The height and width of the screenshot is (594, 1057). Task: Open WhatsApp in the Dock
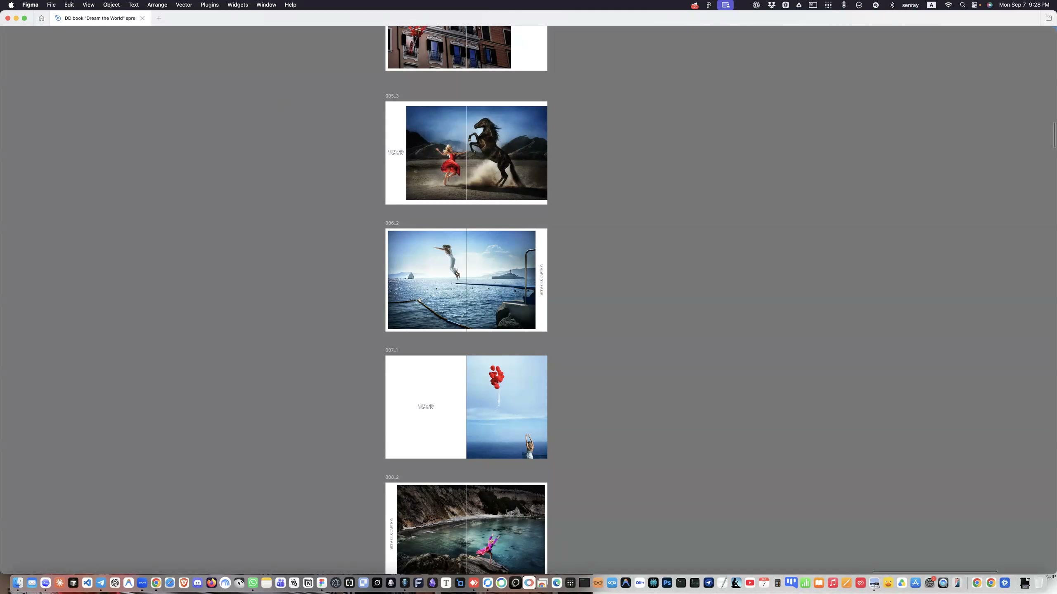[253, 583]
